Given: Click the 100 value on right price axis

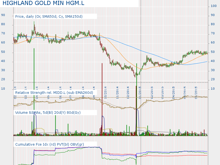Looking at the screenshot, I should tap(214, 6).
